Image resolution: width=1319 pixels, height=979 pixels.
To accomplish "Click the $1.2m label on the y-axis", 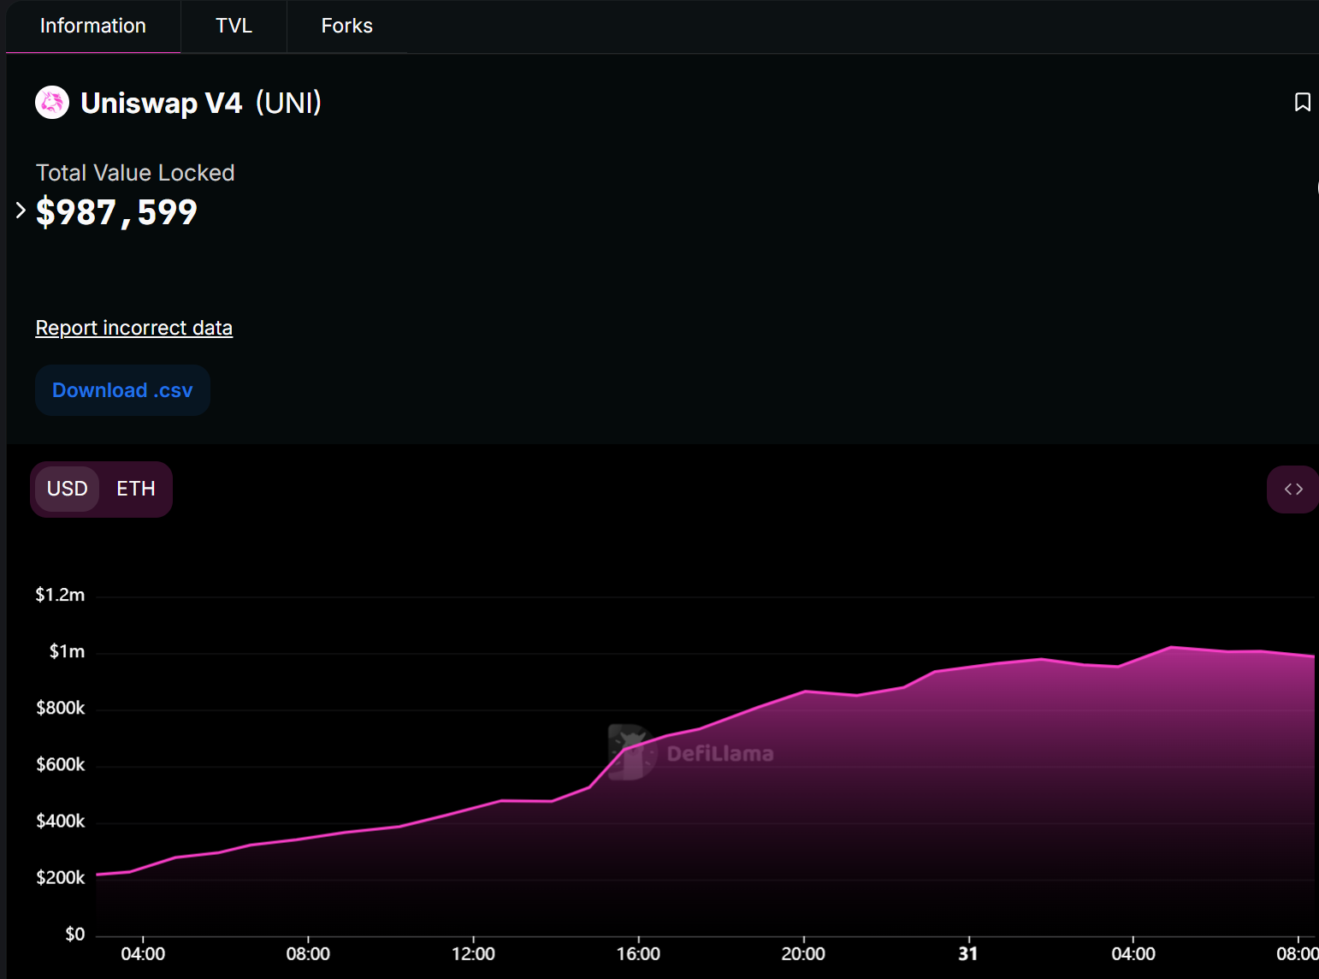I will click(x=60, y=595).
